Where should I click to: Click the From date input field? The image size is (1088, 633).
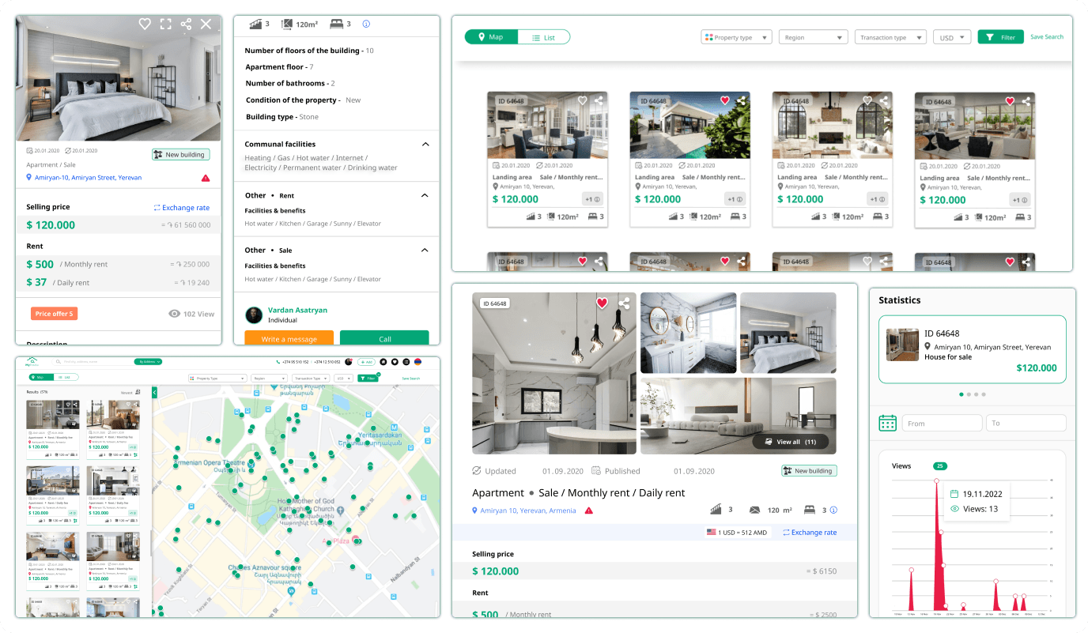(x=943, y=424)
